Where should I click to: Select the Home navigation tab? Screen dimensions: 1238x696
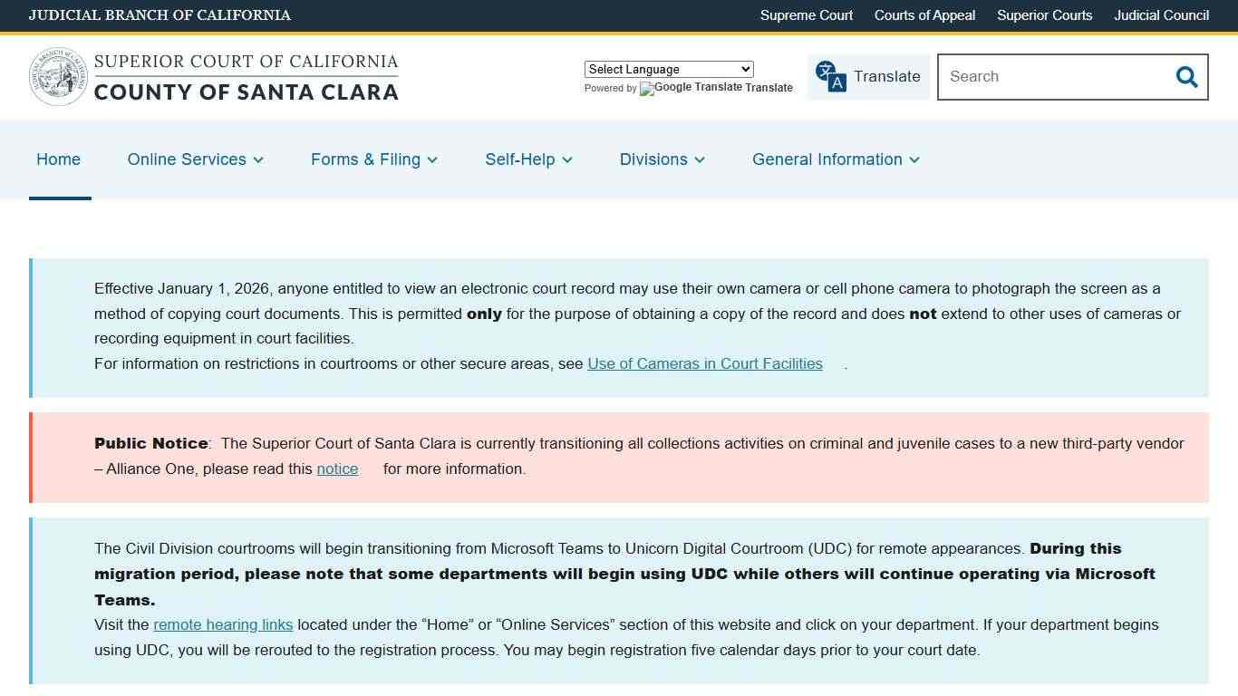(x=58, y=159)
